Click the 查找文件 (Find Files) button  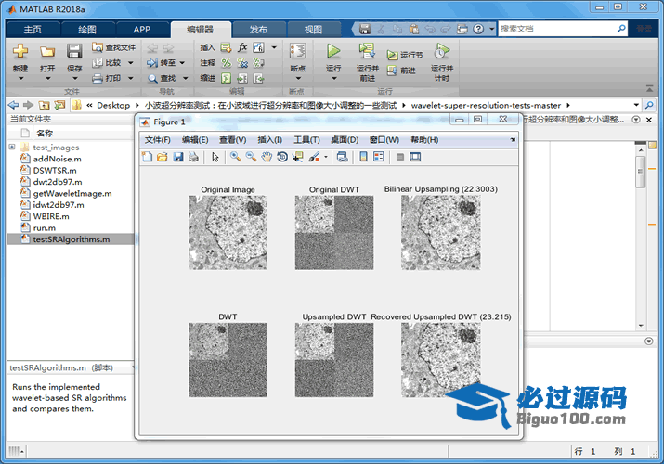113,47
